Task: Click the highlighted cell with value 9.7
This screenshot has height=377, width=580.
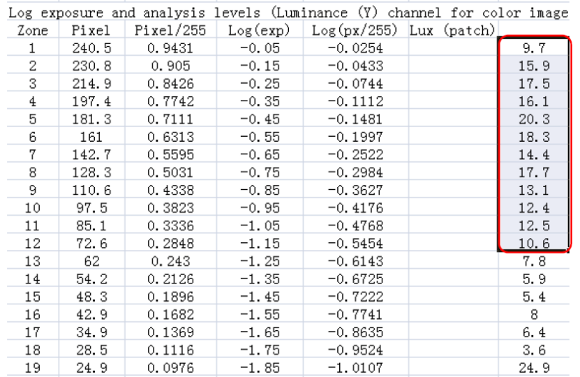Action: tap(533, 49)
